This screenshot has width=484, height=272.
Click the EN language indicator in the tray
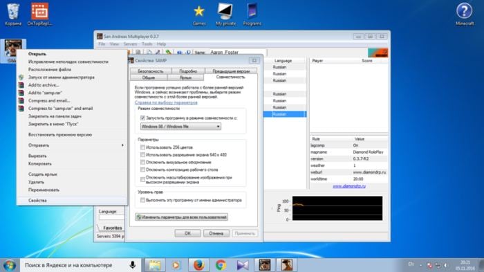tap(411, 264)
